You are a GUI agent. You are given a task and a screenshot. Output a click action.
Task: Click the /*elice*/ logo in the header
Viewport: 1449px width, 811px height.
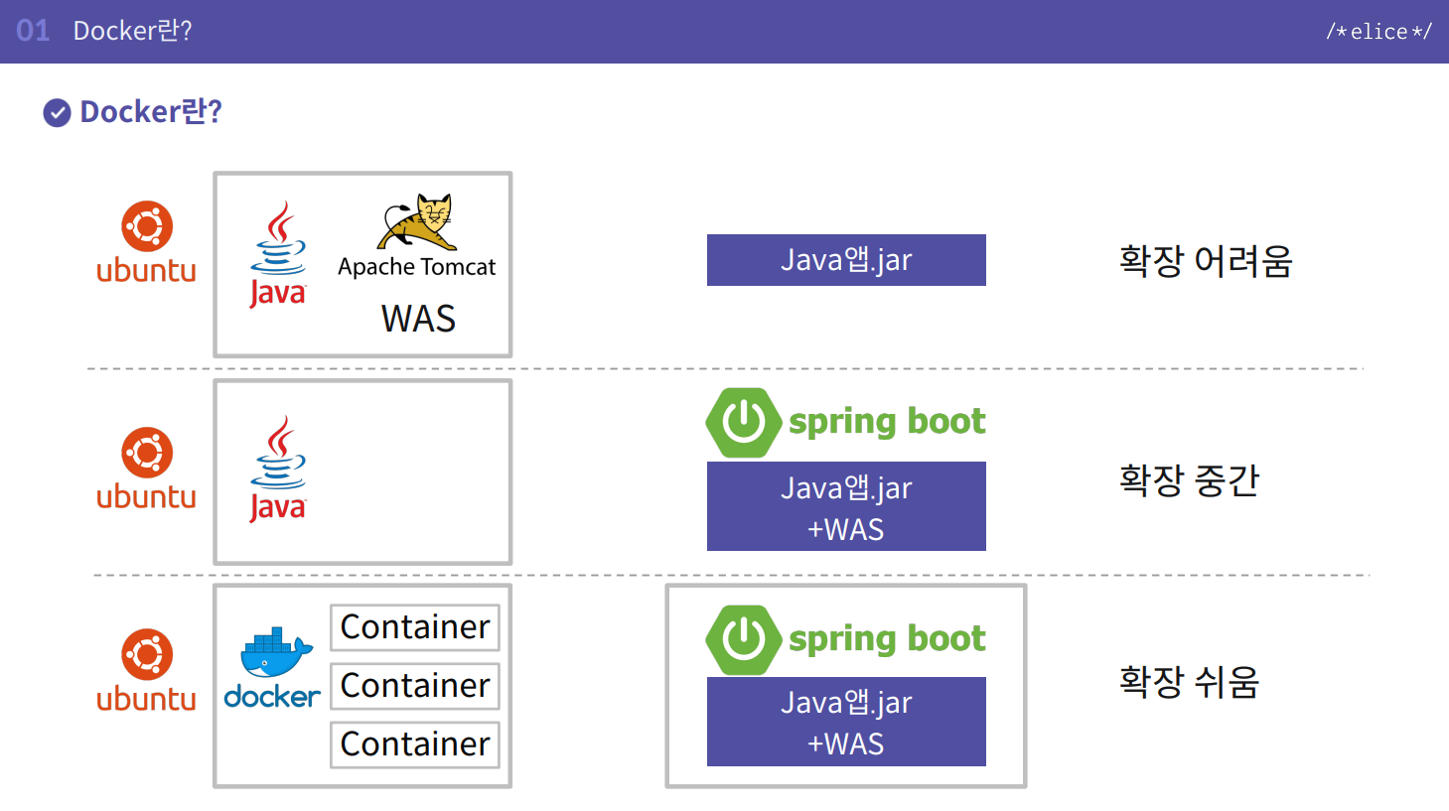click(1378, 32)
